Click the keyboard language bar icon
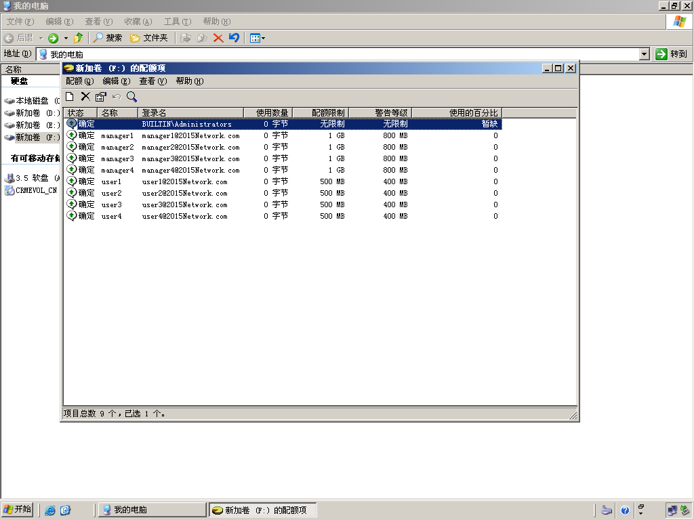 click(x=607, y=511)
